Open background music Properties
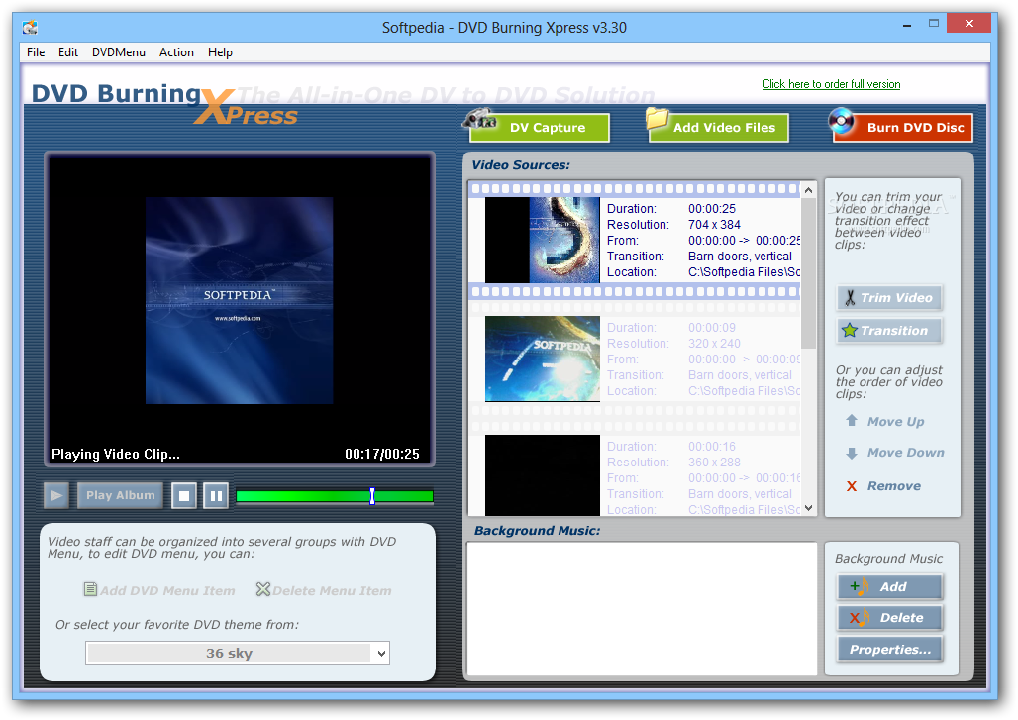This screenshot has width=1018, height=720. tap(889, 650)
